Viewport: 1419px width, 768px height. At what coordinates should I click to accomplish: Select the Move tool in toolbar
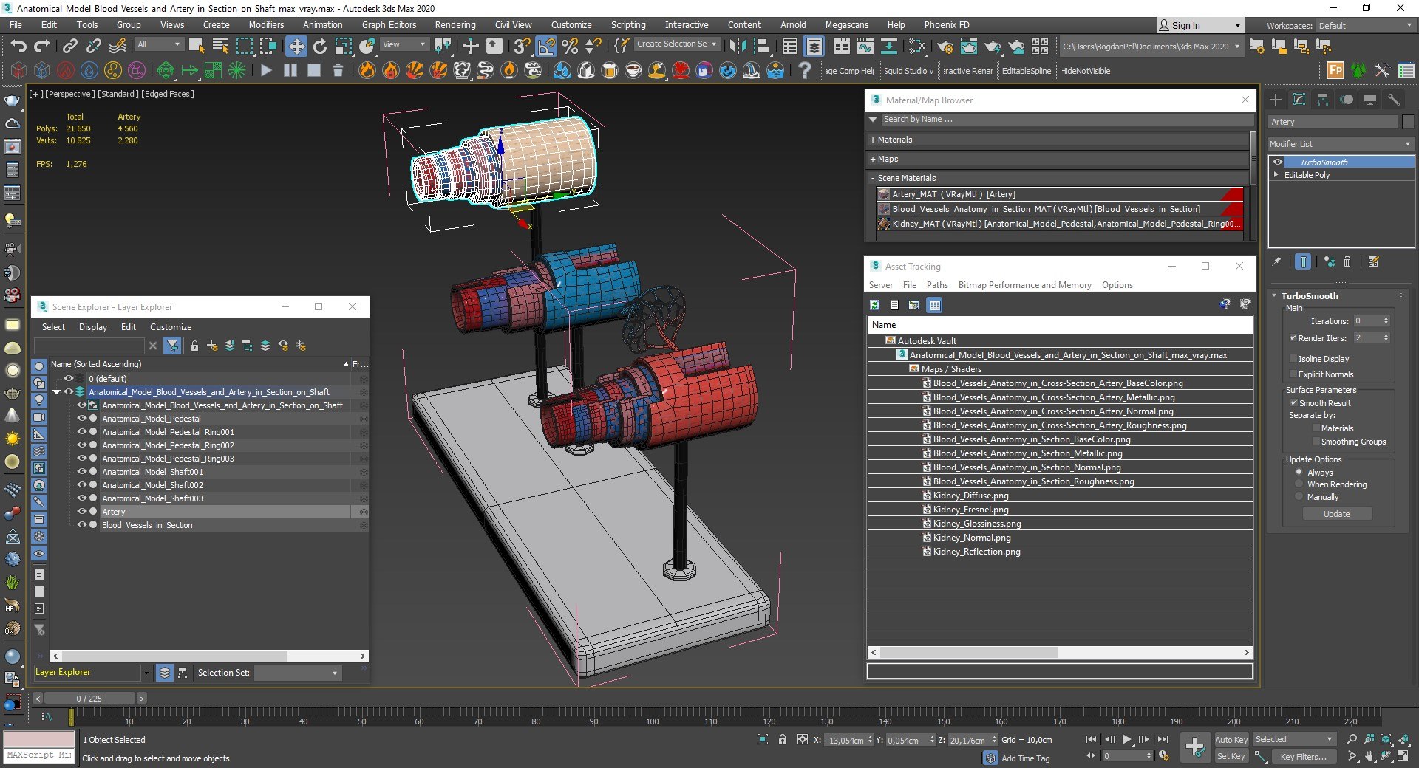click(296, 47)
